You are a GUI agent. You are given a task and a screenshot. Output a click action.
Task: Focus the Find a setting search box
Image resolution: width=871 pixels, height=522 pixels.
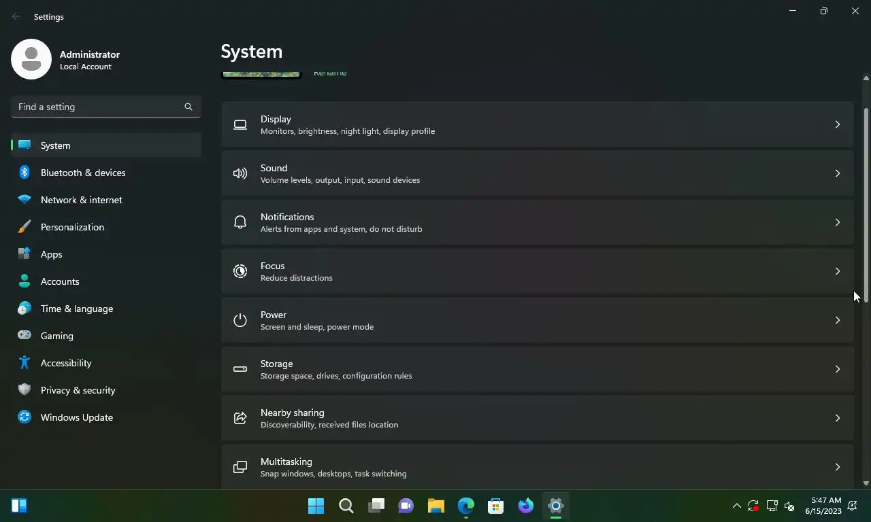pos(106,107)
